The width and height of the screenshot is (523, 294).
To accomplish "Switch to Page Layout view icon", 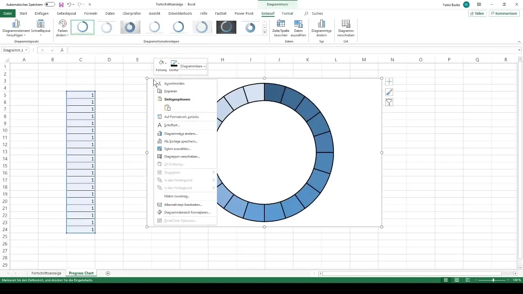I will tap(456, 280).
